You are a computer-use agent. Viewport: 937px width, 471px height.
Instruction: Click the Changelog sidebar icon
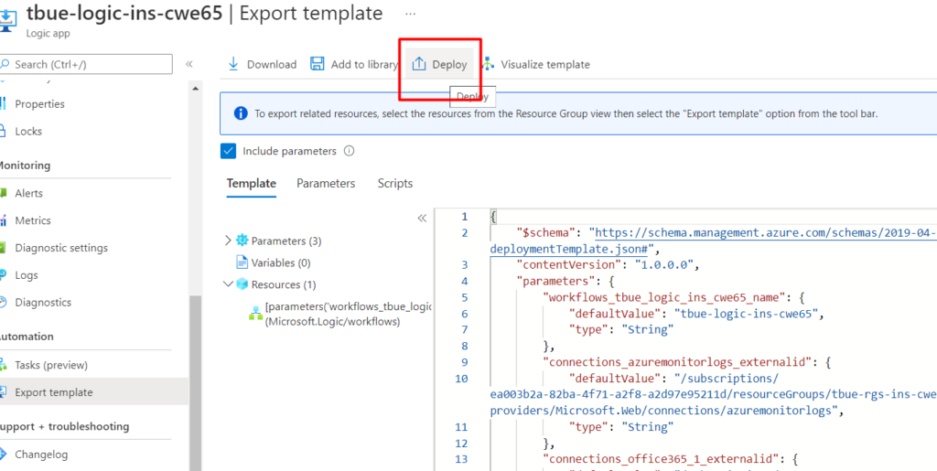(3, 455)
